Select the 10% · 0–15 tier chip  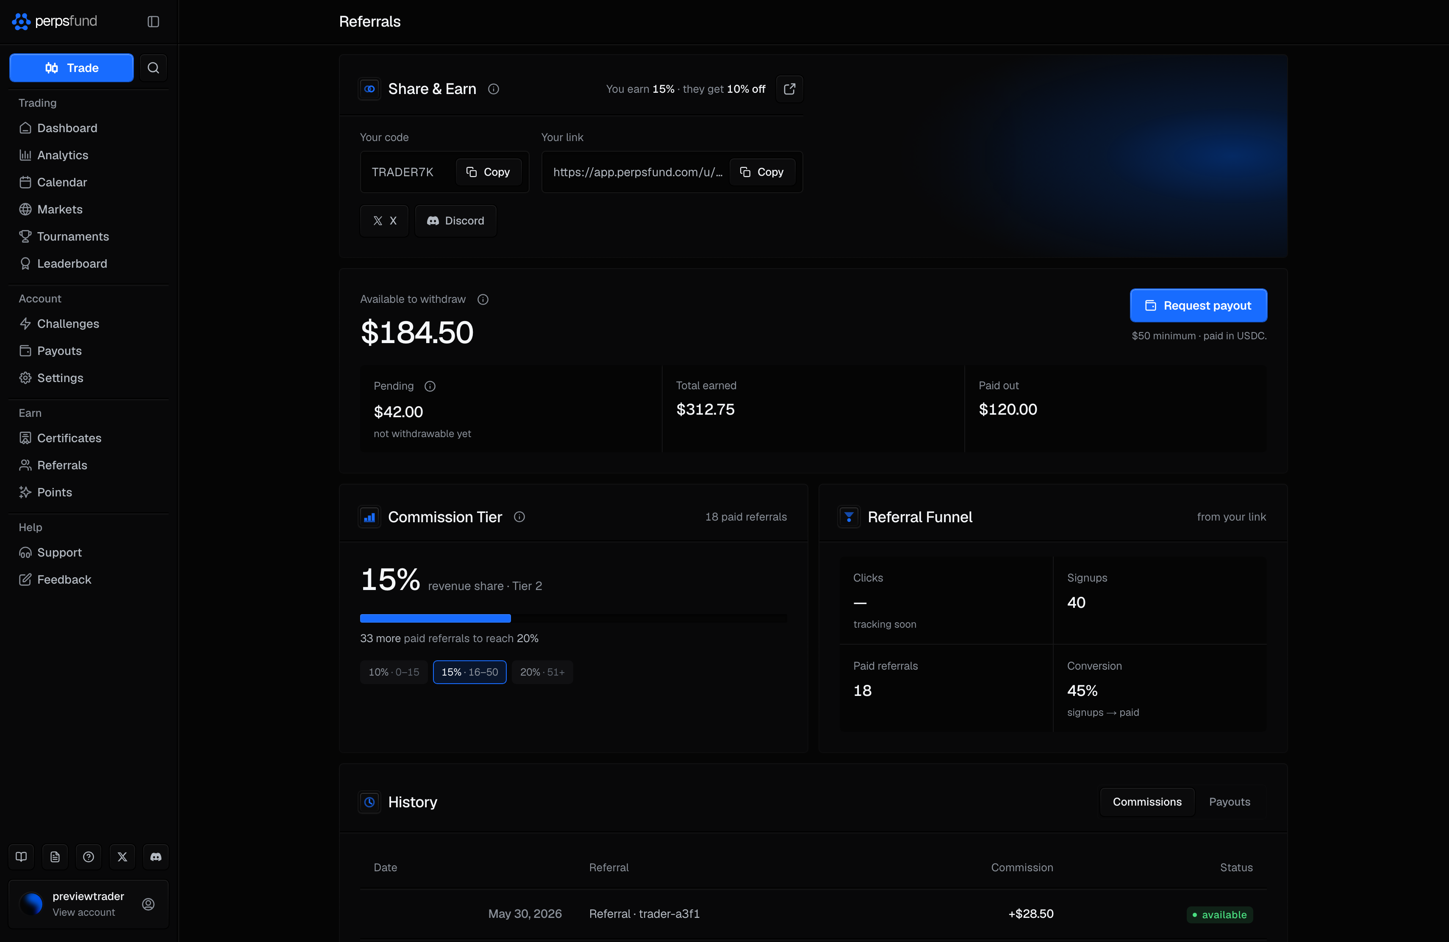point(394,672)
